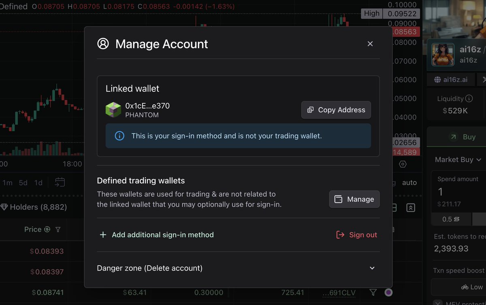486x305 pixels.
Task: Select the 1m chart range
Action: (x=7, y=183)
